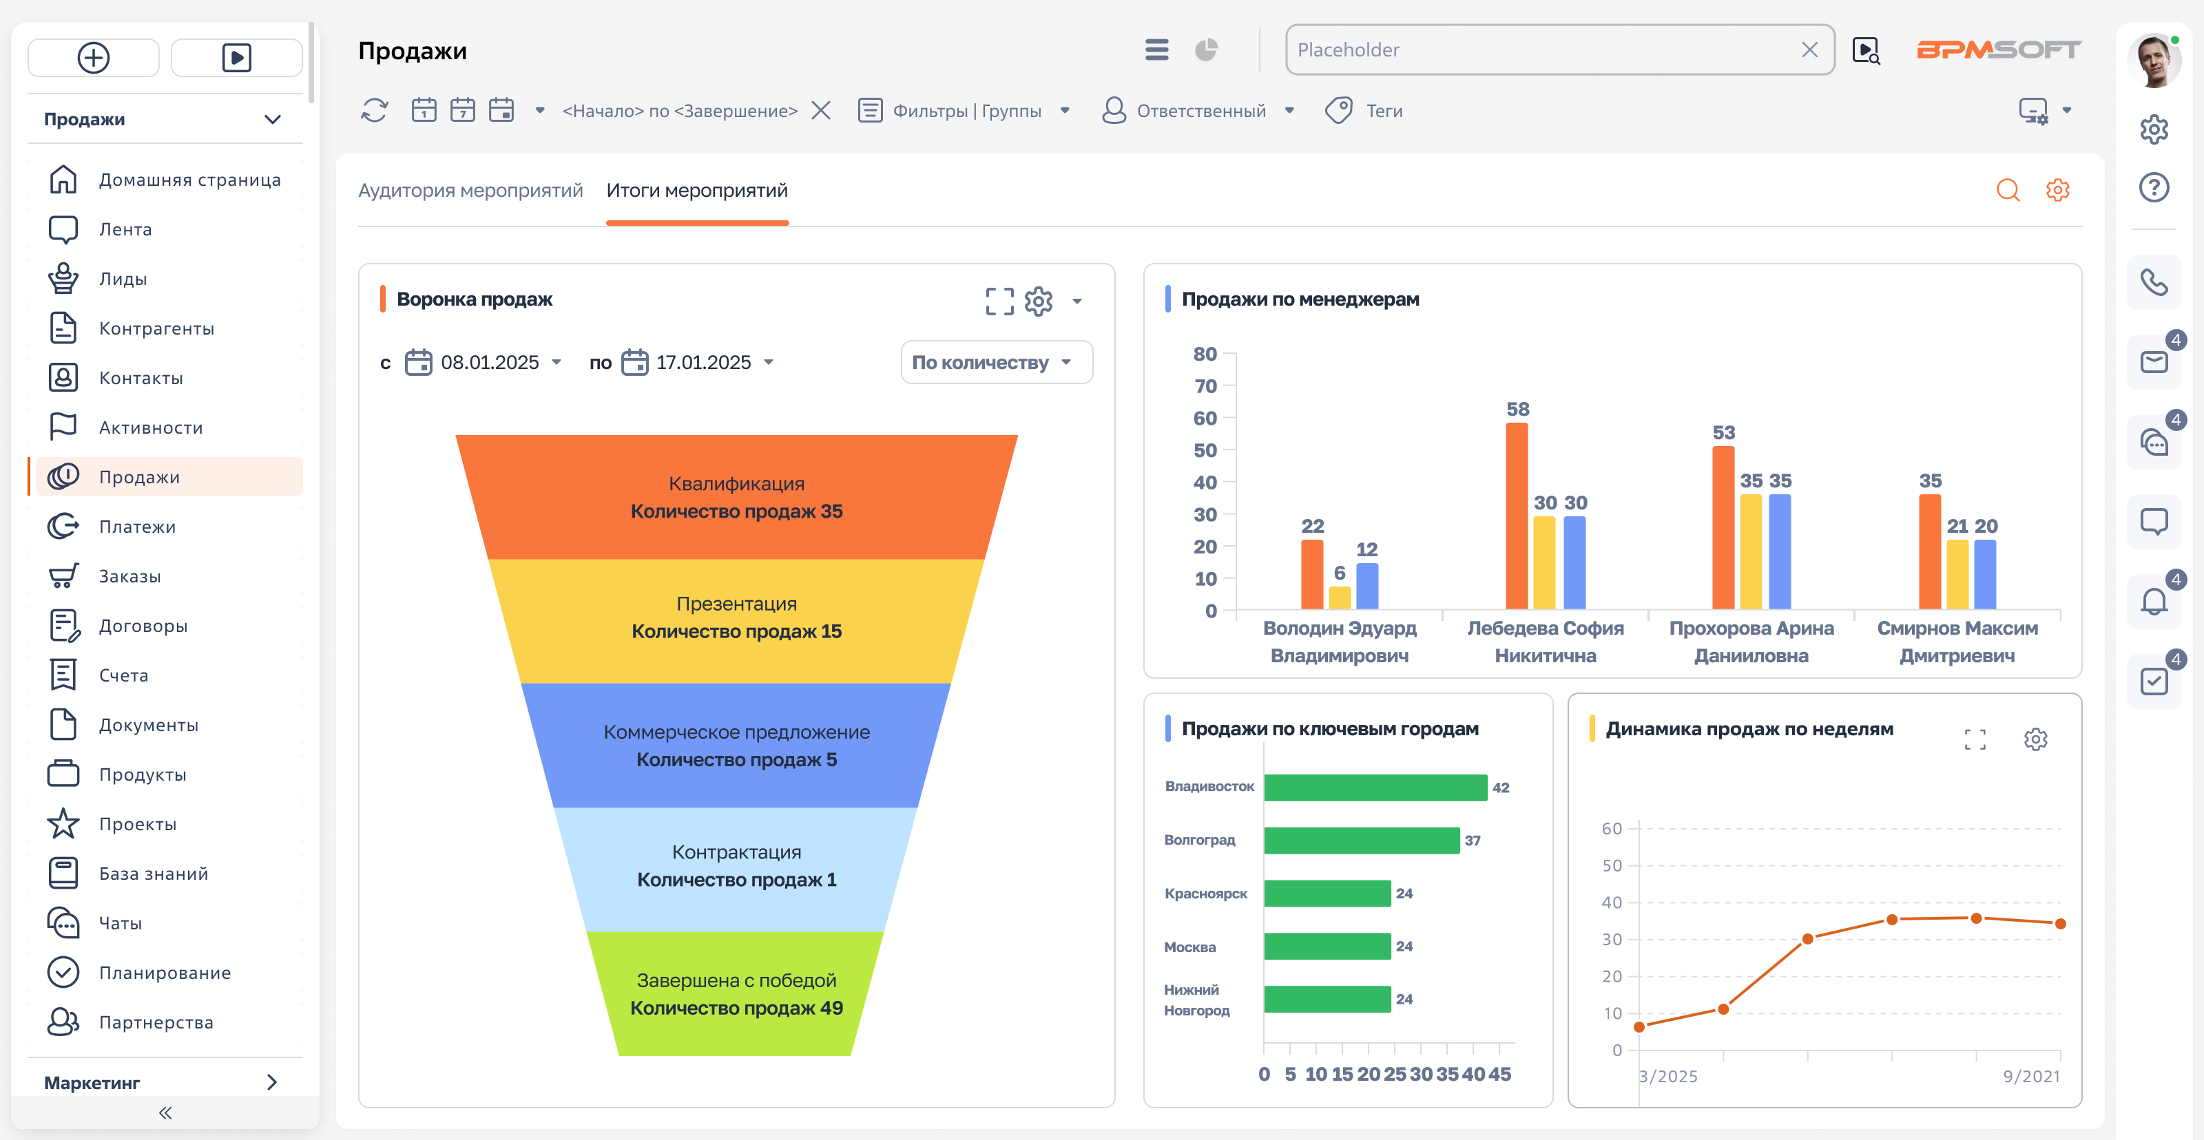Viewport: 2204px width, 1140px height.
Task: Open the Договоры section
Action: (165, 626)
